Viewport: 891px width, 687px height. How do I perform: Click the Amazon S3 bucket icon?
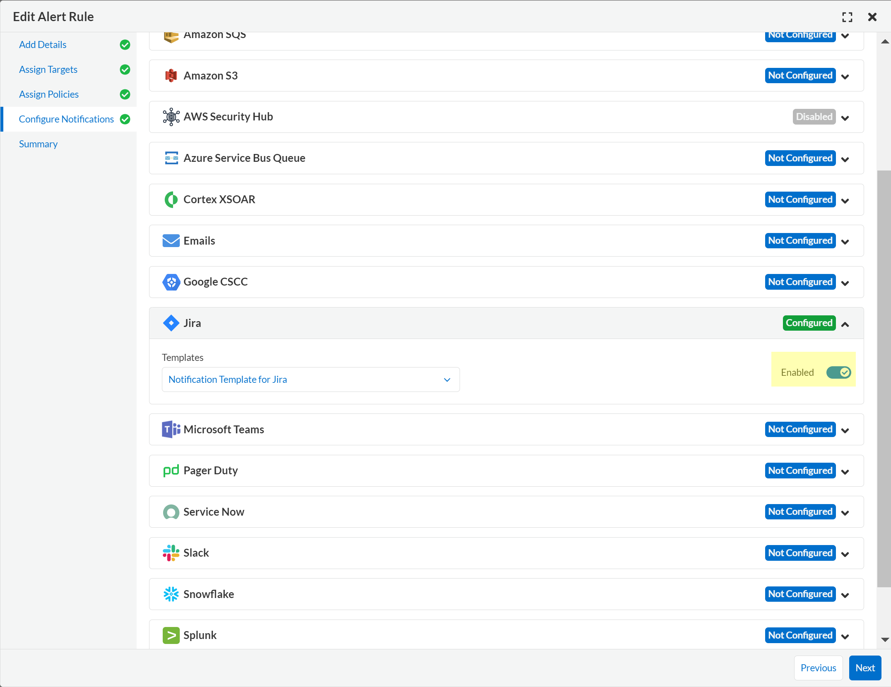pos(171,76)
